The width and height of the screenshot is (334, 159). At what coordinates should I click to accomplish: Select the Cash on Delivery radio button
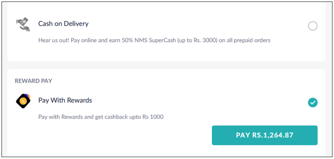coord(313,26)
